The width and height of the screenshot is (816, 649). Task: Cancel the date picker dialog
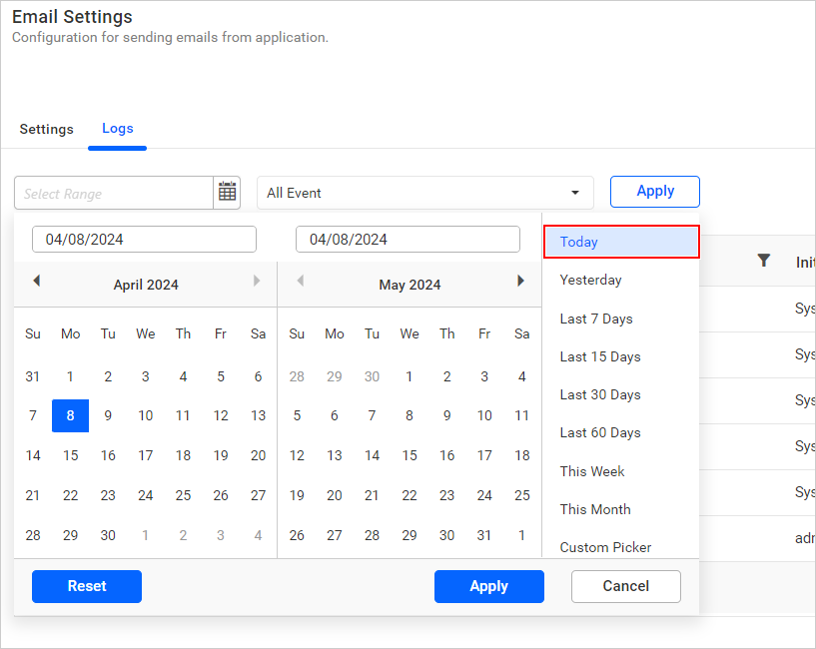(x=625, y=586)
